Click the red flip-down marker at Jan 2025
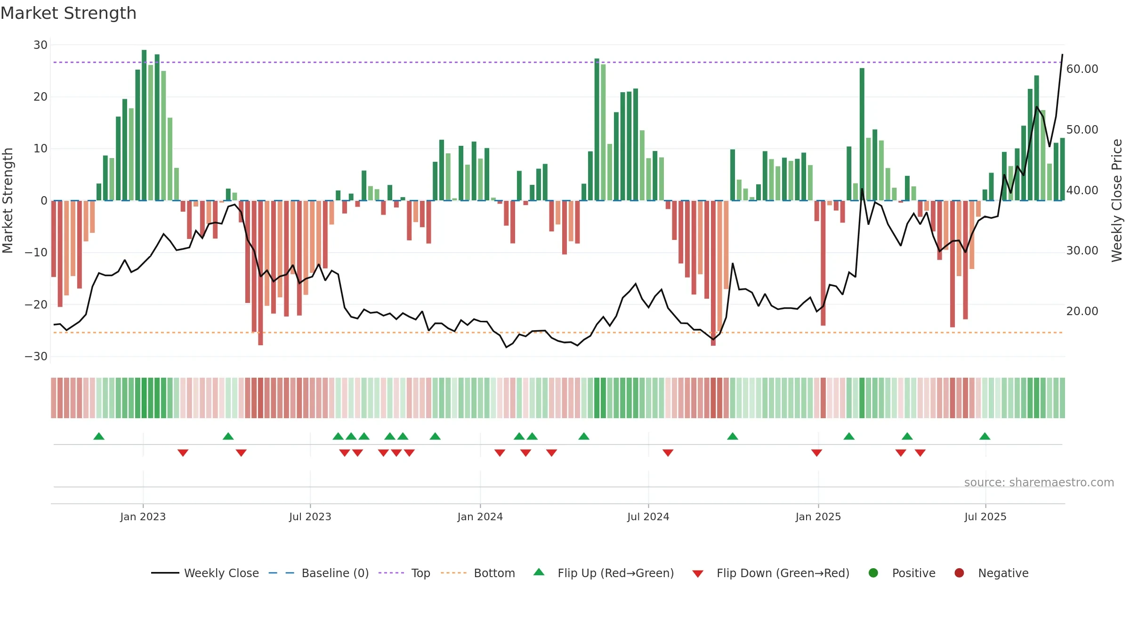 [817, 453]
